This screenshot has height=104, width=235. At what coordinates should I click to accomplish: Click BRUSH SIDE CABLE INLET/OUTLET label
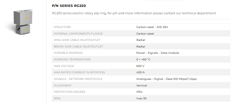79,47
